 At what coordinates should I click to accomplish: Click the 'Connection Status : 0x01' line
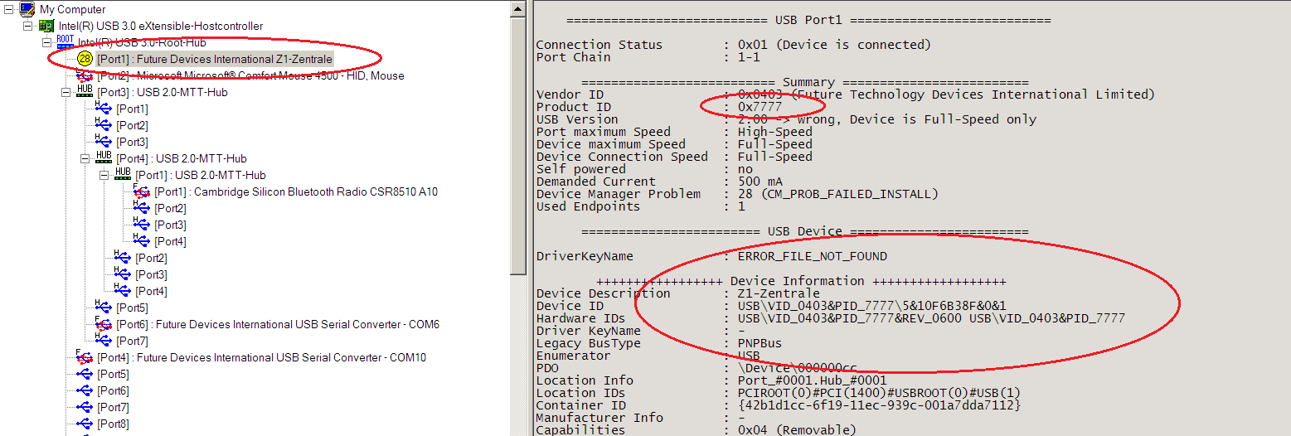(734, 45)
